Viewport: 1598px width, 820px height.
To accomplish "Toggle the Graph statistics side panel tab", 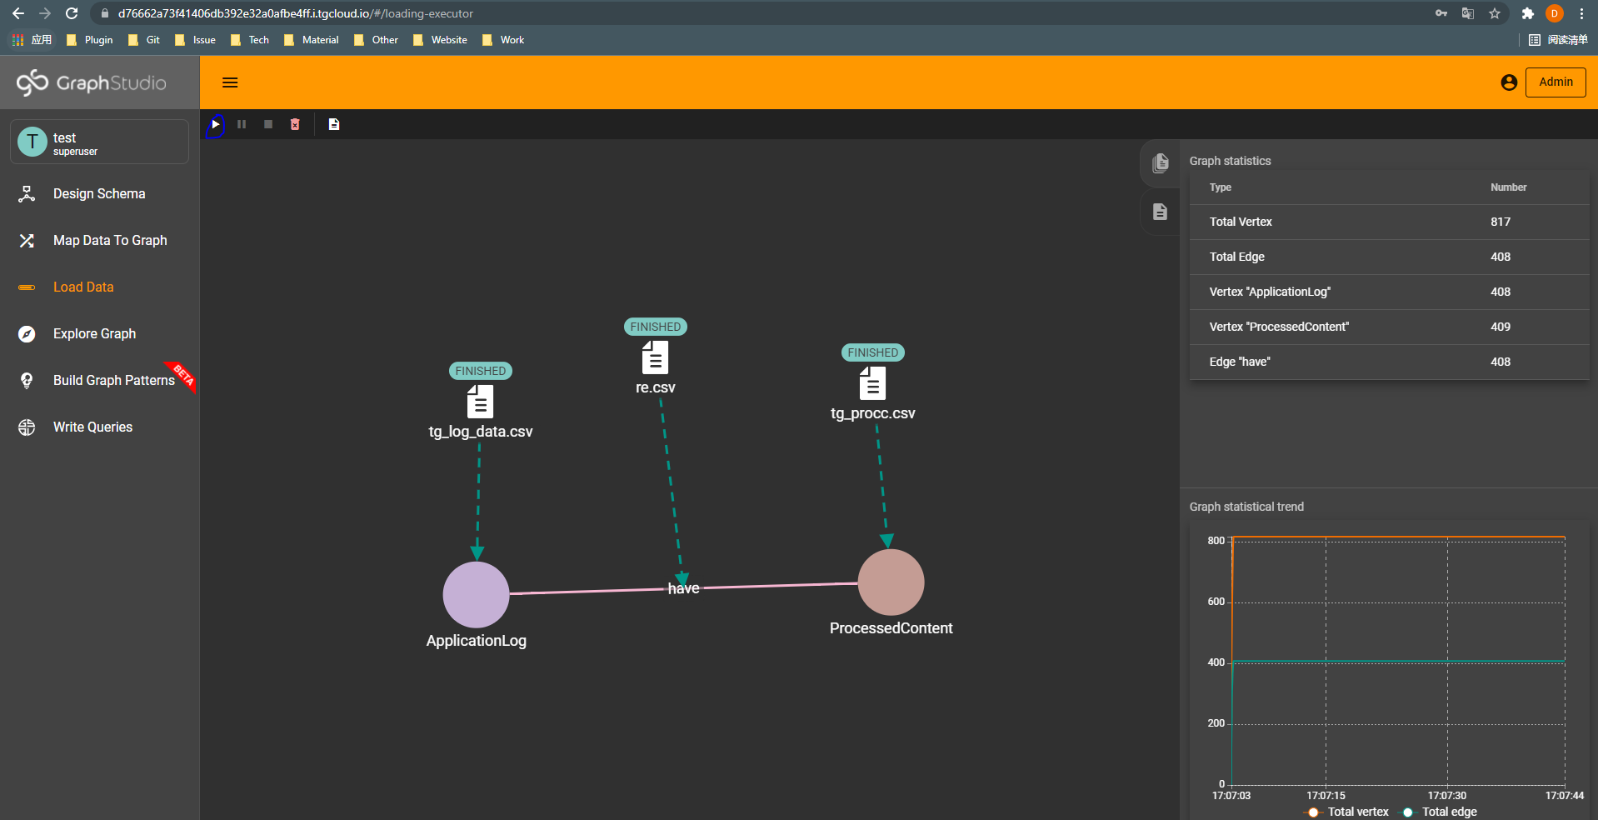I will tap(1160, 162).
